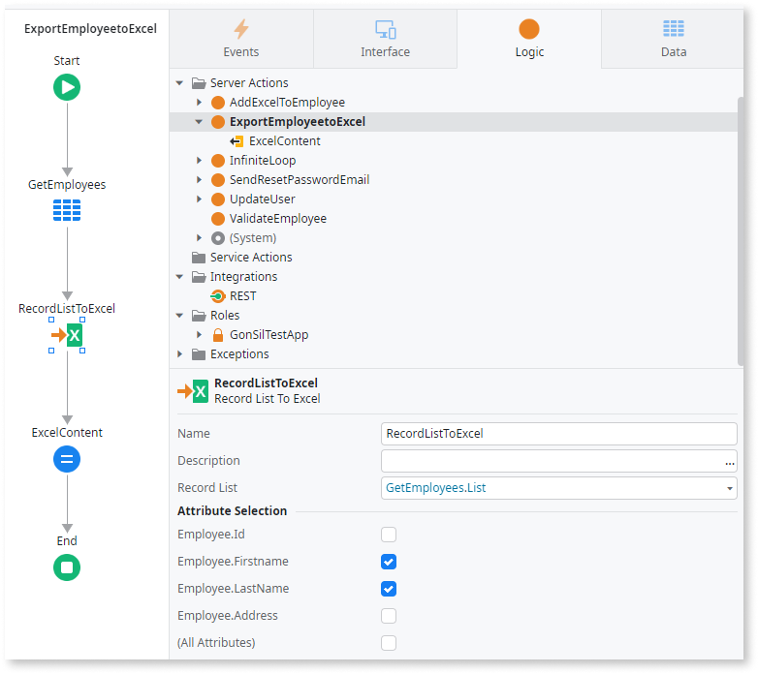
Task: Enable the Employee.Id attribute checkbox
Action: pos(389,535)
